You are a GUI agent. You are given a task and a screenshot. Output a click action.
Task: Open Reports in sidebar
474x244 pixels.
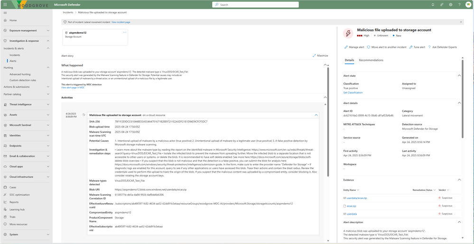click(x=14, y=202)
